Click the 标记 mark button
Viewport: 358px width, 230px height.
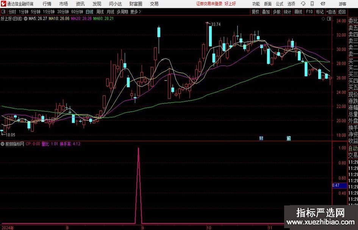[320, 12]
